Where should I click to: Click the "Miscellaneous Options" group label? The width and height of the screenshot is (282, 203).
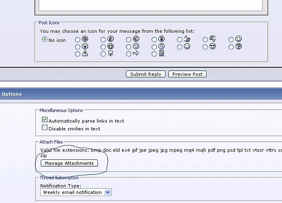click(x=61, y=110)
